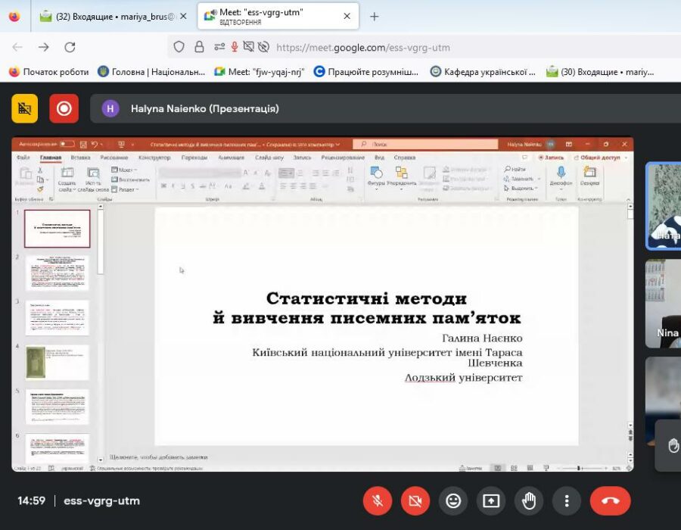
Task: Open the emoji reactions button
Action: 452,500
